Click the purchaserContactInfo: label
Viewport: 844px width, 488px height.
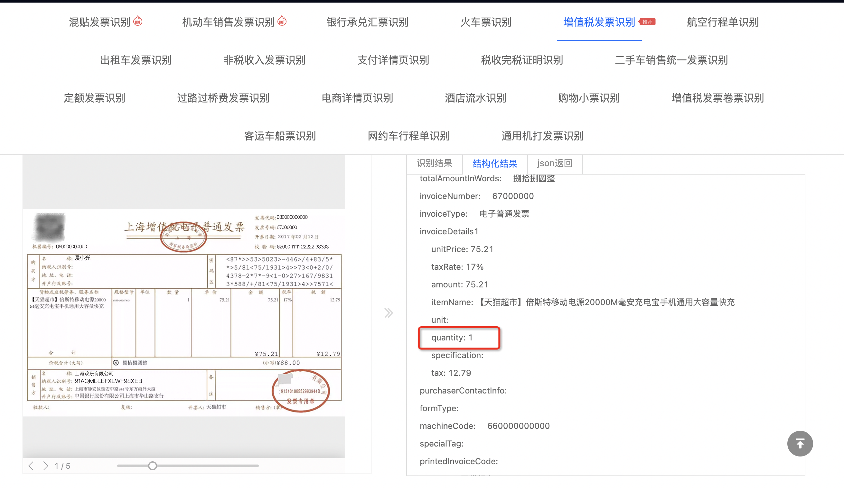pyautogui.click(x=463, y=391)
